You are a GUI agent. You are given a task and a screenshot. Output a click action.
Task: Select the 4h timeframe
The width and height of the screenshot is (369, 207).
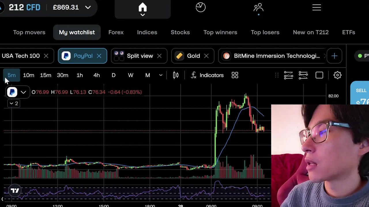point(97,75)
